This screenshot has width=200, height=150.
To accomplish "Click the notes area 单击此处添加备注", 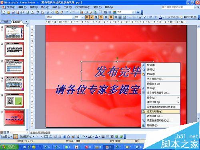I will 40,132.
